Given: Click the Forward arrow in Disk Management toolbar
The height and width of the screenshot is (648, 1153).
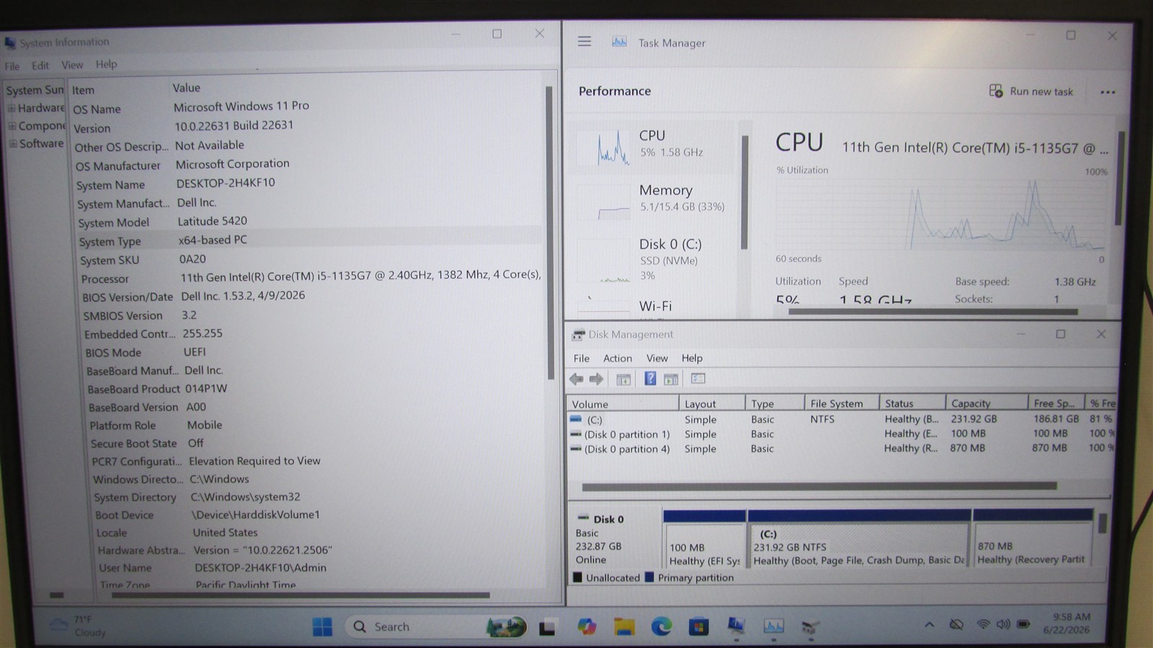Looking at the screenshot, I should point(596,379).
